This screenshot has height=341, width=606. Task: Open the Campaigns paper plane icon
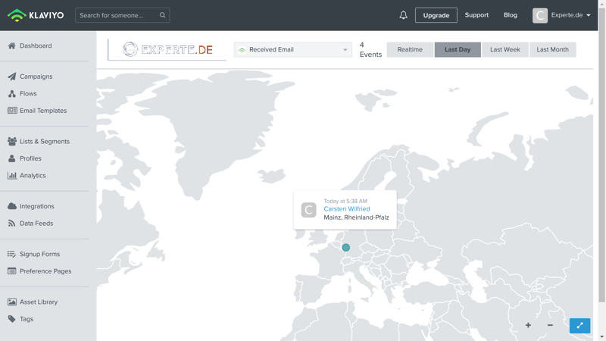point(12,77)
